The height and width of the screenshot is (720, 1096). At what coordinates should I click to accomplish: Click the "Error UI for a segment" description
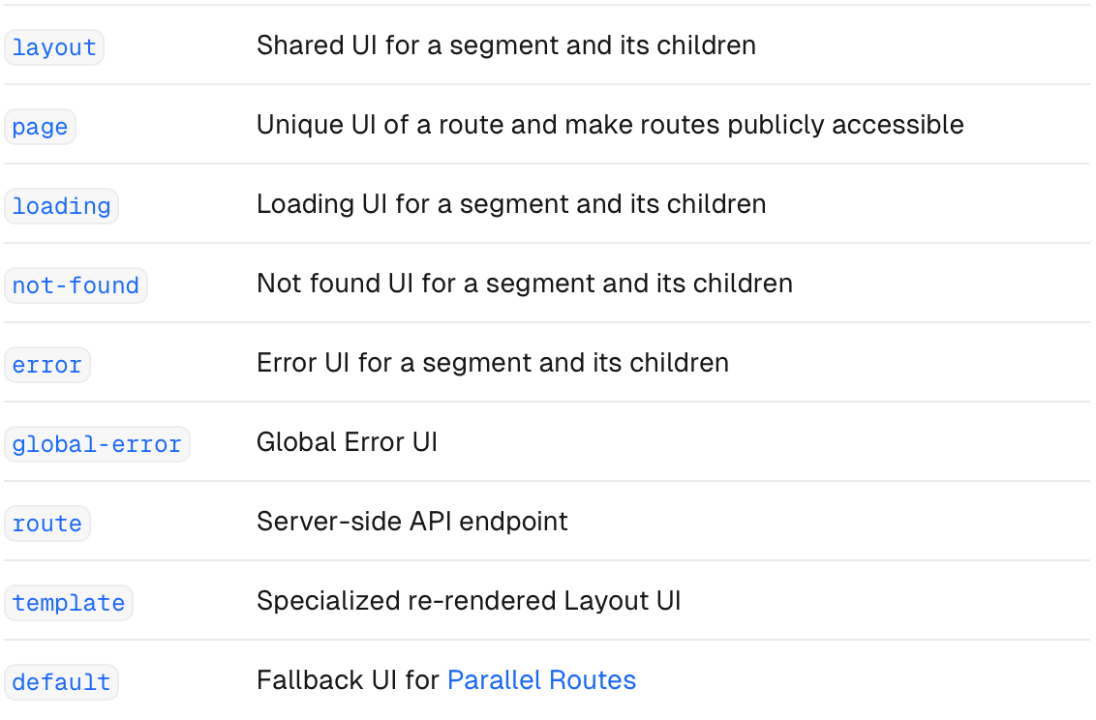[492, 363]
